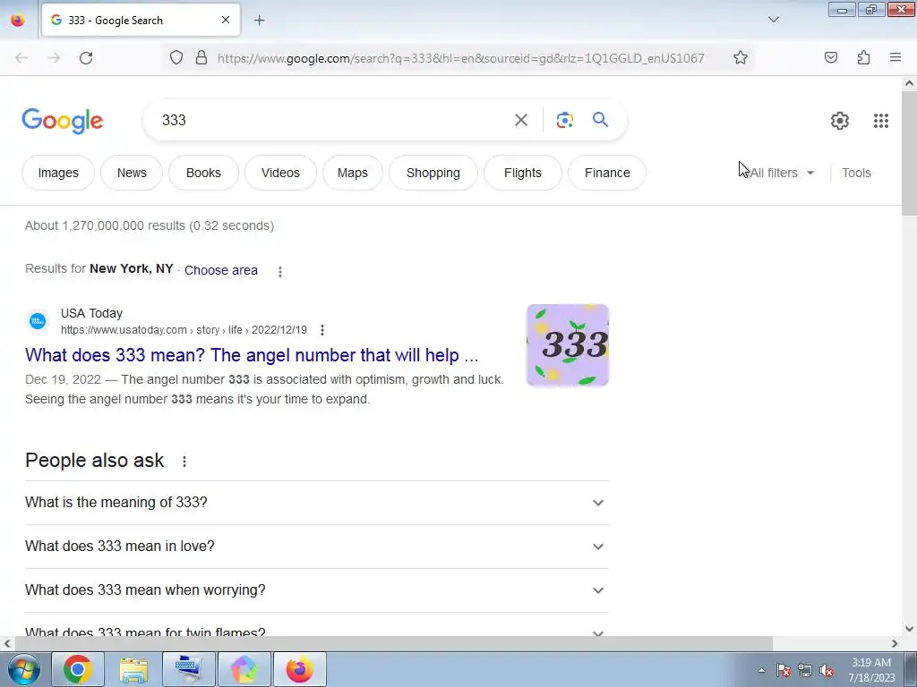Click into the Google search field

[333, 120]
